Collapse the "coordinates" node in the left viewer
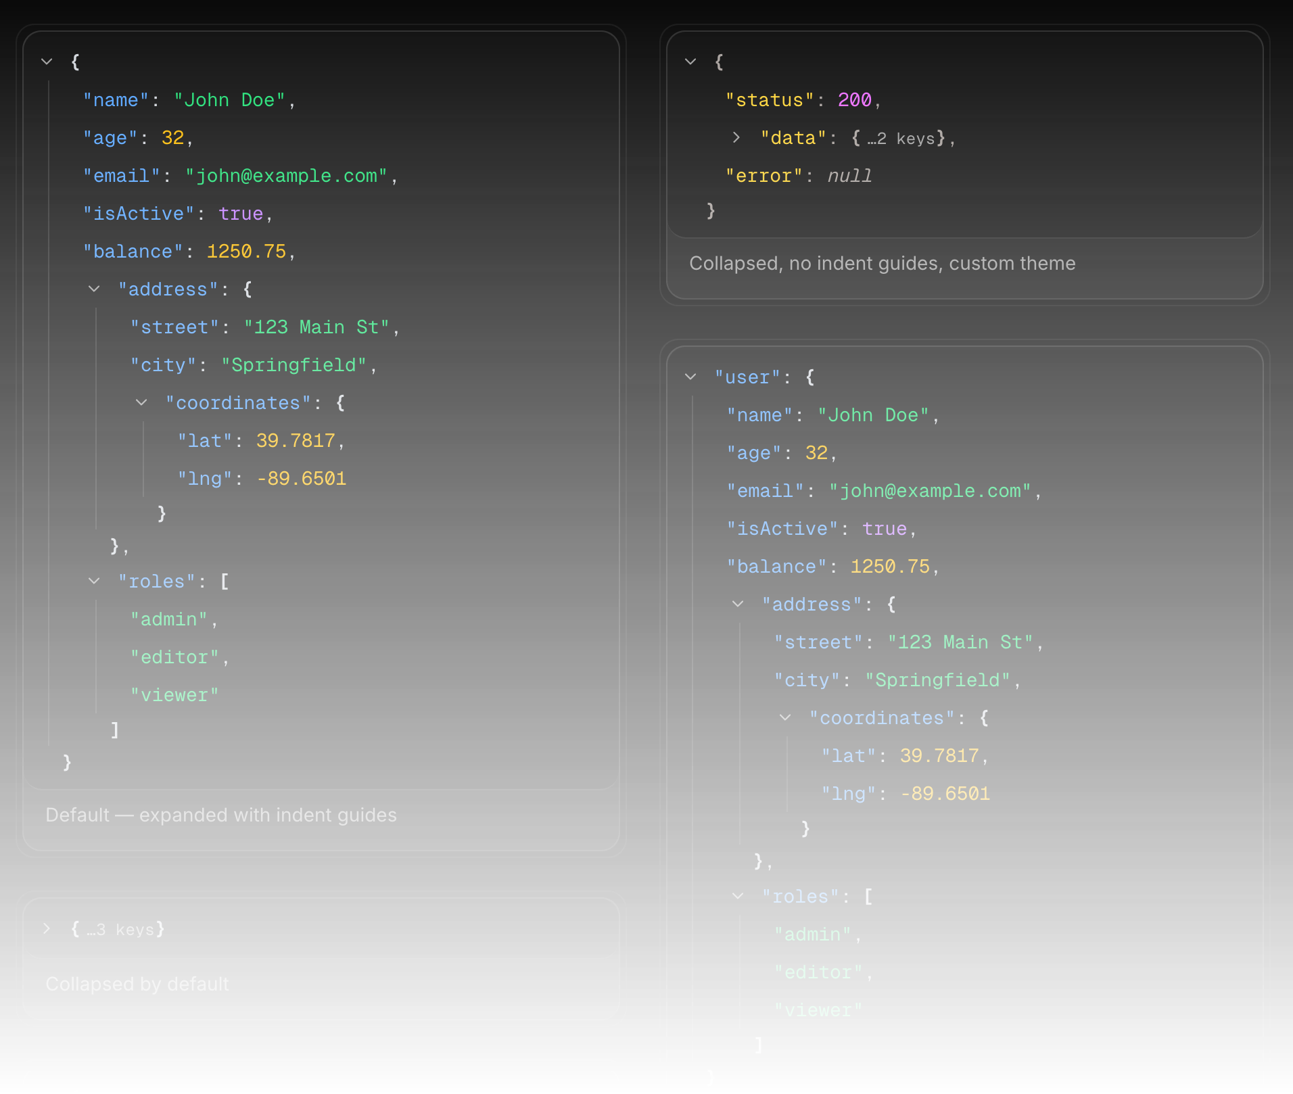1293x1094 pixels. (141, 402)
